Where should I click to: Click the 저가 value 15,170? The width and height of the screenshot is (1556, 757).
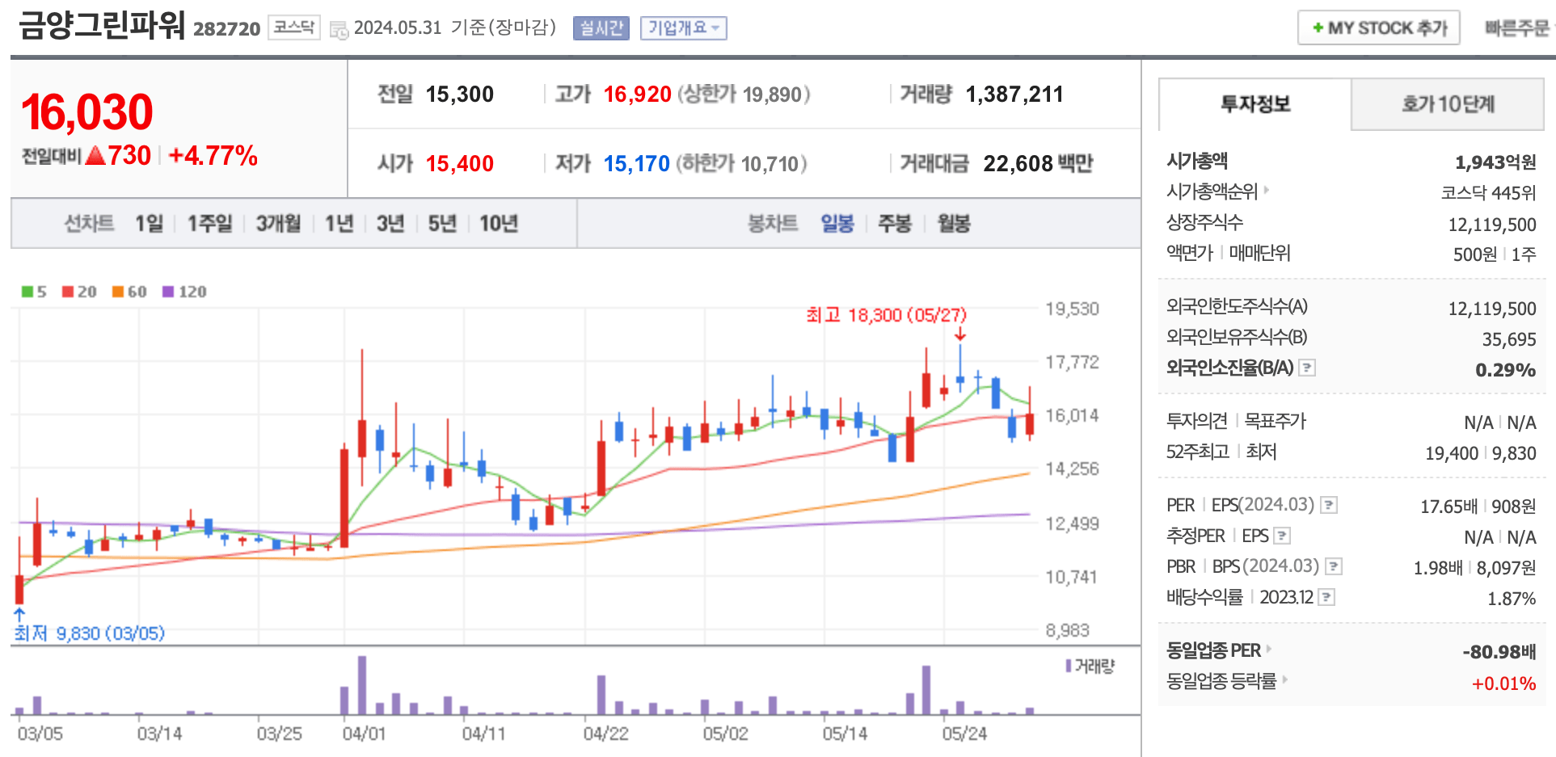pyautogui.click(x=637, y=164)
